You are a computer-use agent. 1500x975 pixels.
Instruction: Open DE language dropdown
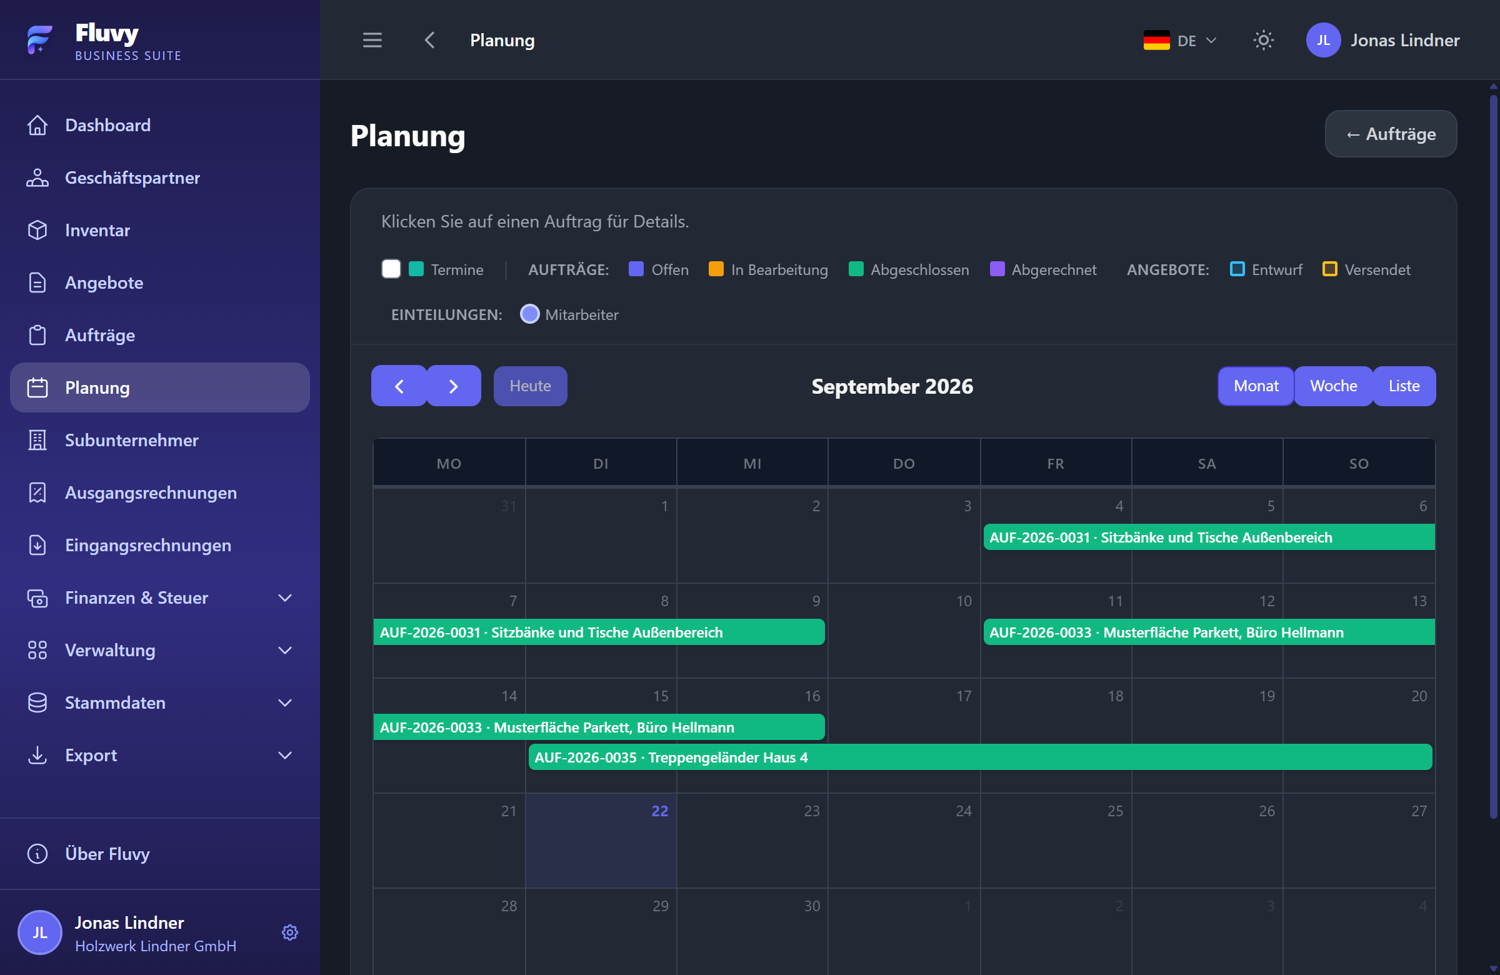(1180, 41)
